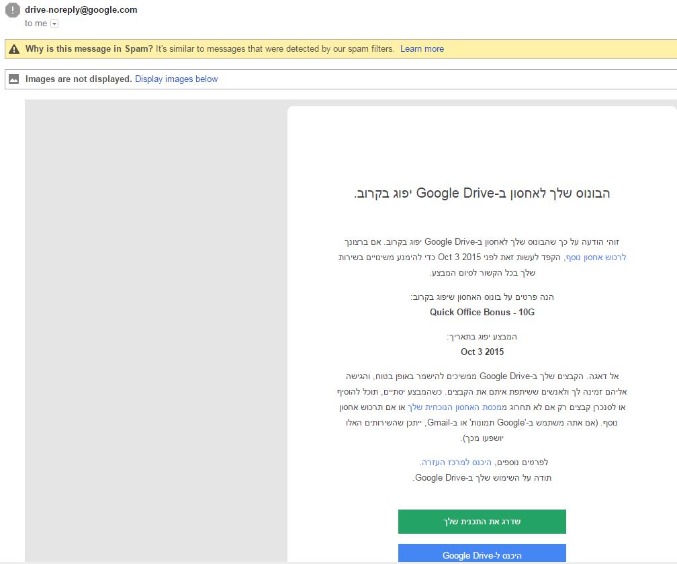
Task: Click the 'to me' recipient text
Action: (36, 24)
